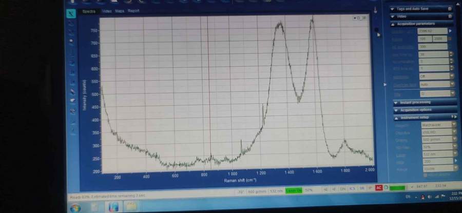Screen dimensions: 462x213
Task: Click the hole field showing 200
Action: pyautogui.click(x=438, y=161)
